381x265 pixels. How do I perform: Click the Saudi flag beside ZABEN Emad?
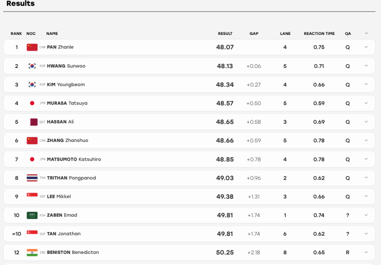click(32, 215)
